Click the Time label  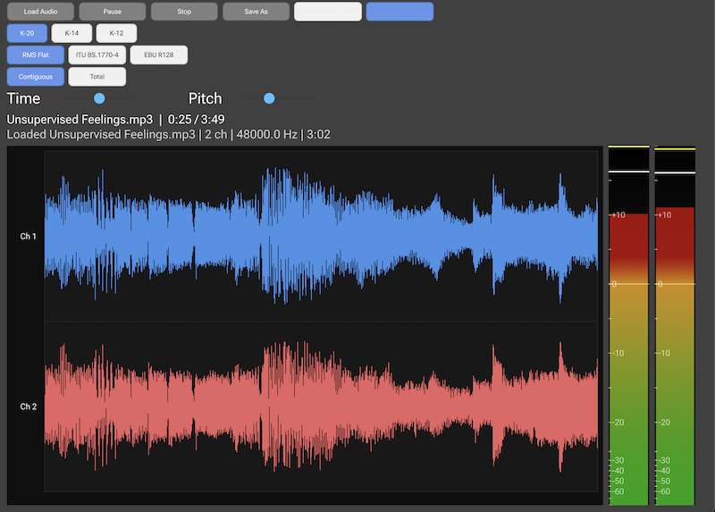click(23, 98)
